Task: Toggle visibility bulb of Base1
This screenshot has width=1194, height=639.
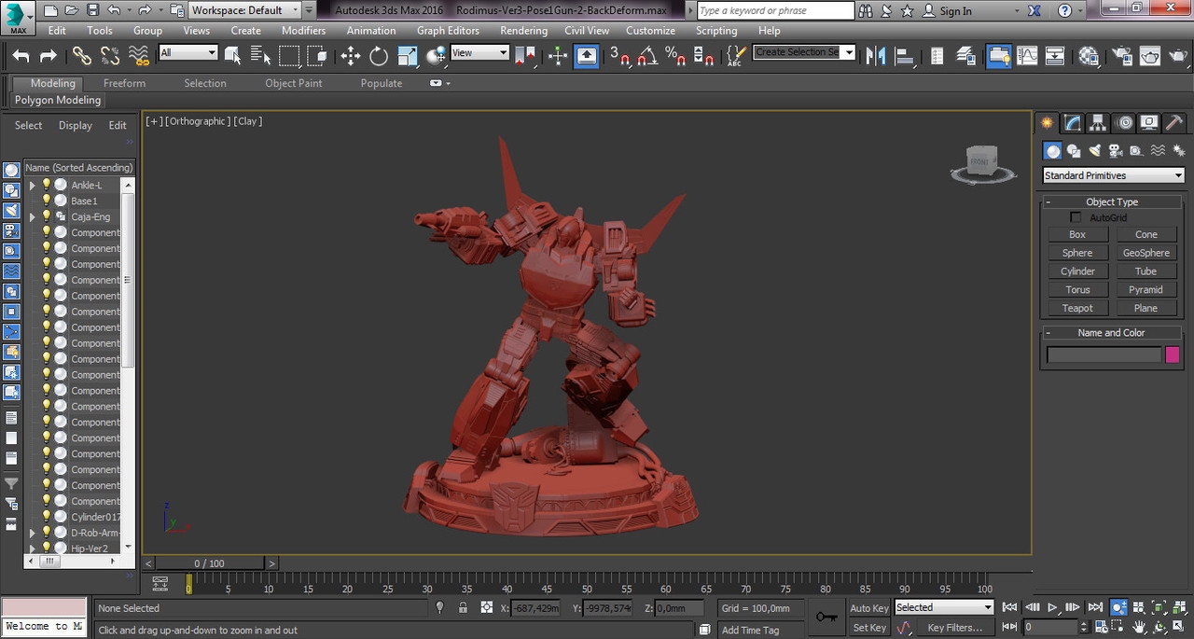Action: 47,201
